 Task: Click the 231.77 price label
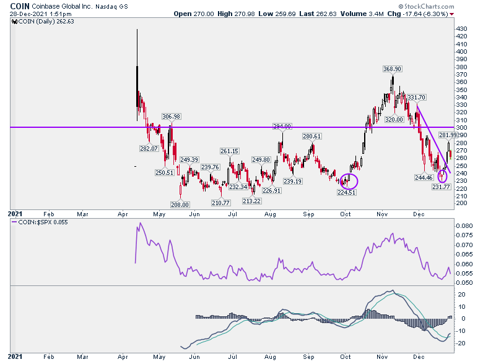441,187
